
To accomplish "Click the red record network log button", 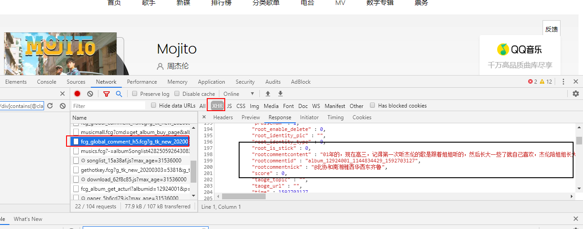I will (77, 94).
